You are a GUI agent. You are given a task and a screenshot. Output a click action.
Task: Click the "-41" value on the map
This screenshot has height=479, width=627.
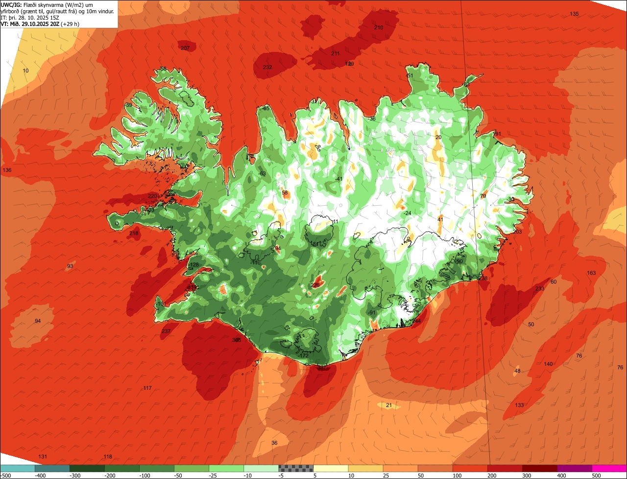339,179
